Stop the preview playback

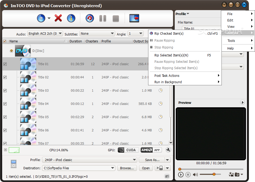(x=188, y=175)
